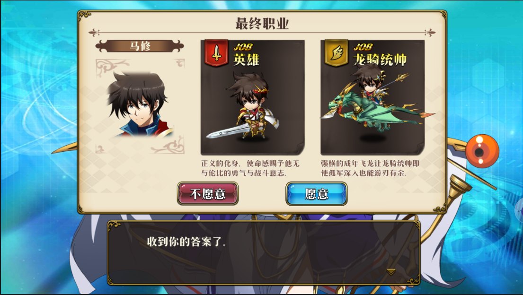The width and height of the screenshot is (523, 295).
Task: Click the gold dragon wing job emblem
Action: (336, 52)
